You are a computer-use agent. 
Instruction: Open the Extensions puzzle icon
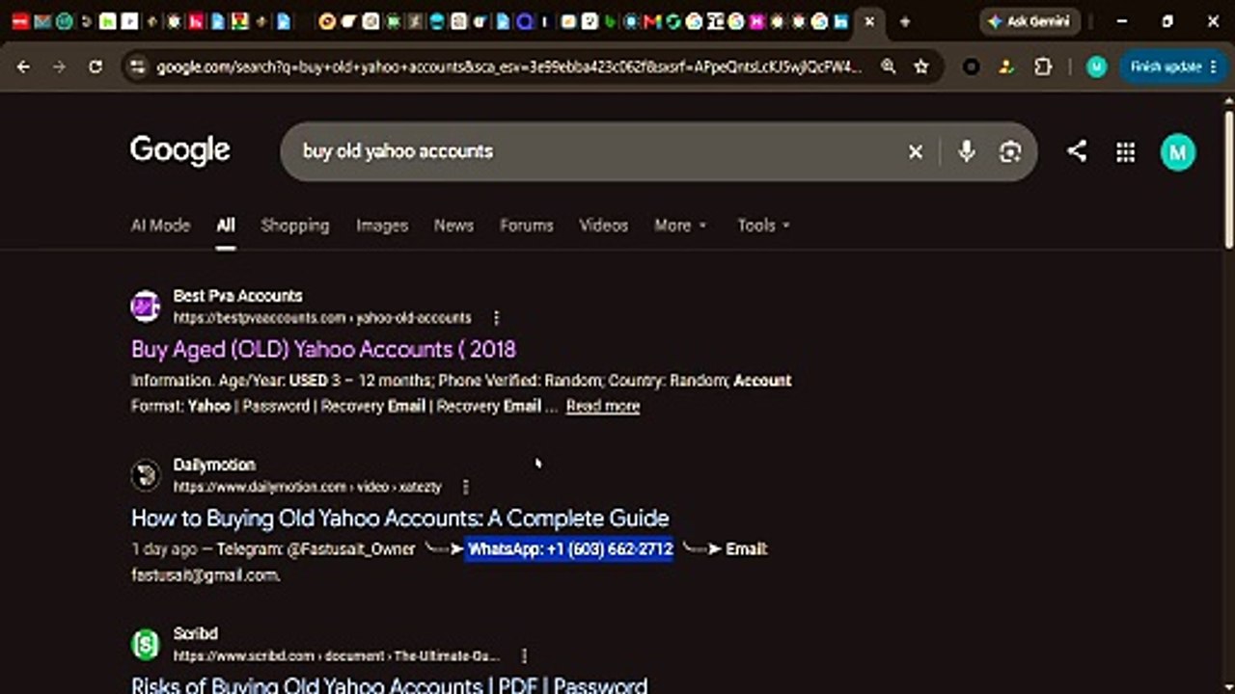coord(1043,67)
